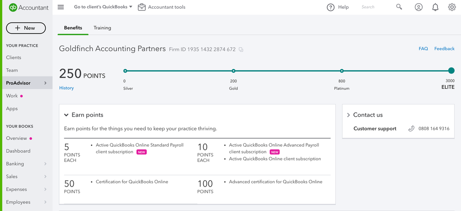Select the Benefits tab
The width and height of the screenshot is (461, 211).
(x=73, y=28)
